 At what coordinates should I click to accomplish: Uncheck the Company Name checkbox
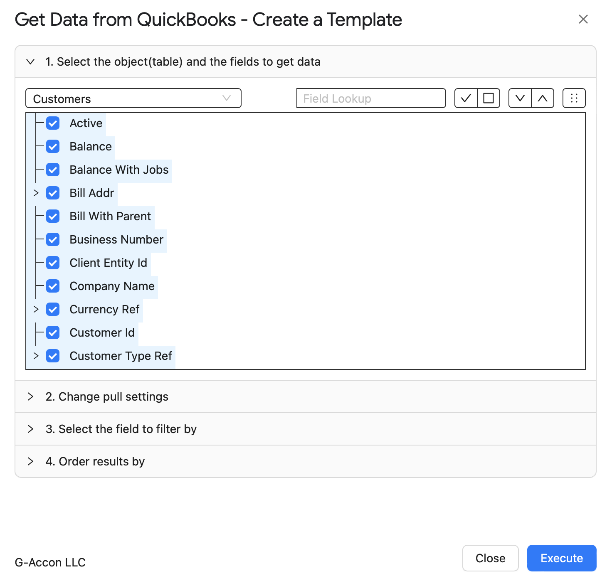pyautogui.click(x=53, y=286)
